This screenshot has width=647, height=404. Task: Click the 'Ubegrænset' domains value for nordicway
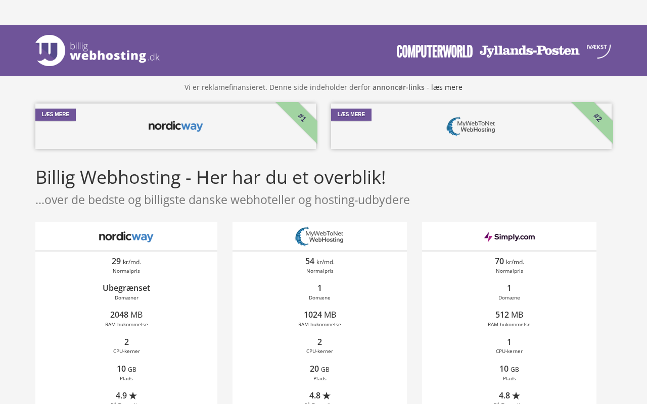tap(126, 288)
